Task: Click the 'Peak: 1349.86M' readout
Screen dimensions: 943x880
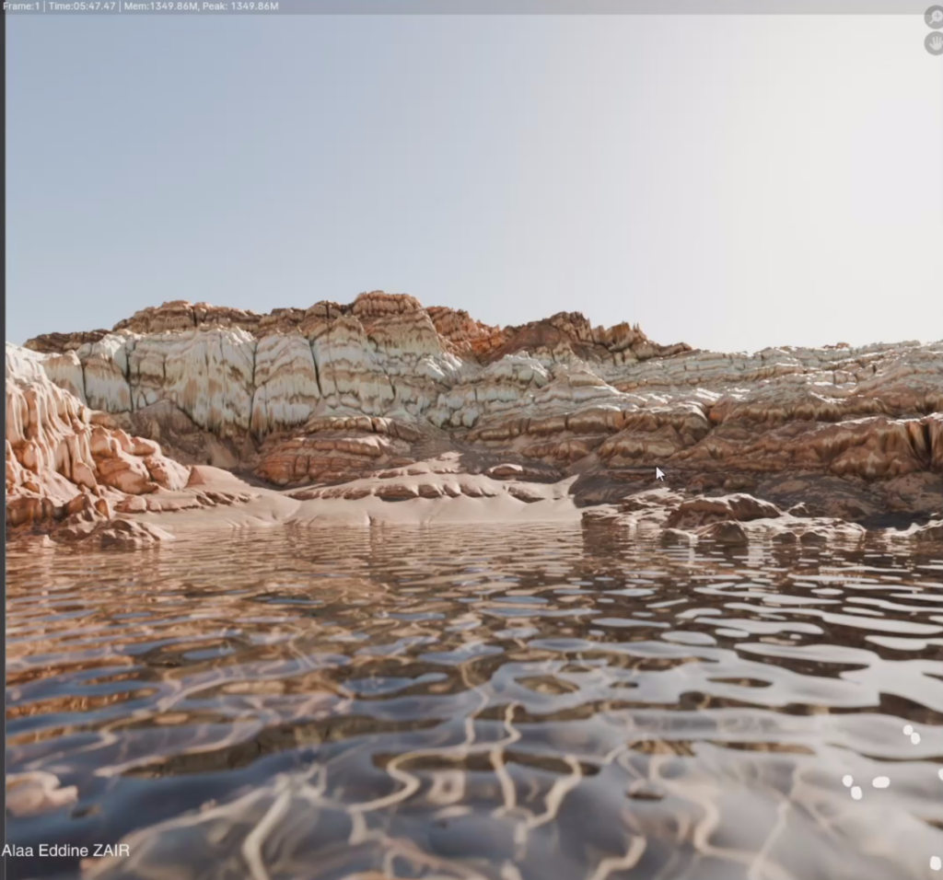Action: point(240,6)
